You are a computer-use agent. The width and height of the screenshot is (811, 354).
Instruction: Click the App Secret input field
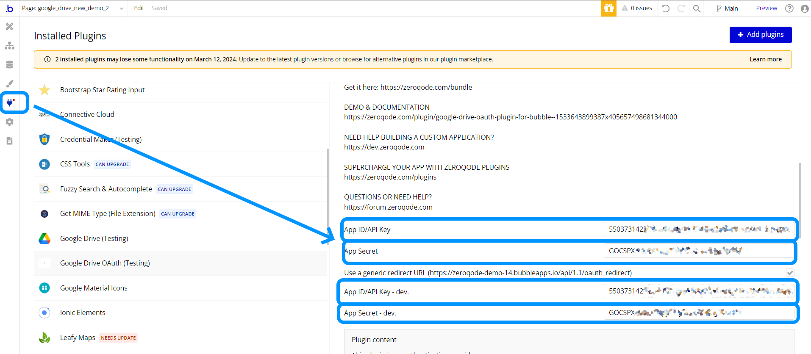point(698,251)
